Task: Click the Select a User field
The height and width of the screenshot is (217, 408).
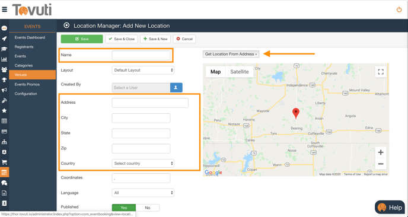Action: [x=141, y=88]
